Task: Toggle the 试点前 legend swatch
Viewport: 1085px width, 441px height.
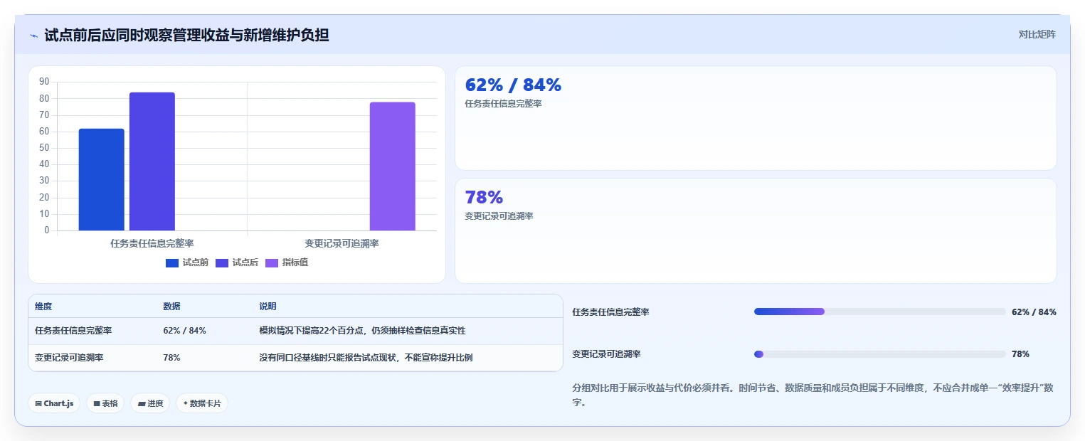Action: pos(172,263)
